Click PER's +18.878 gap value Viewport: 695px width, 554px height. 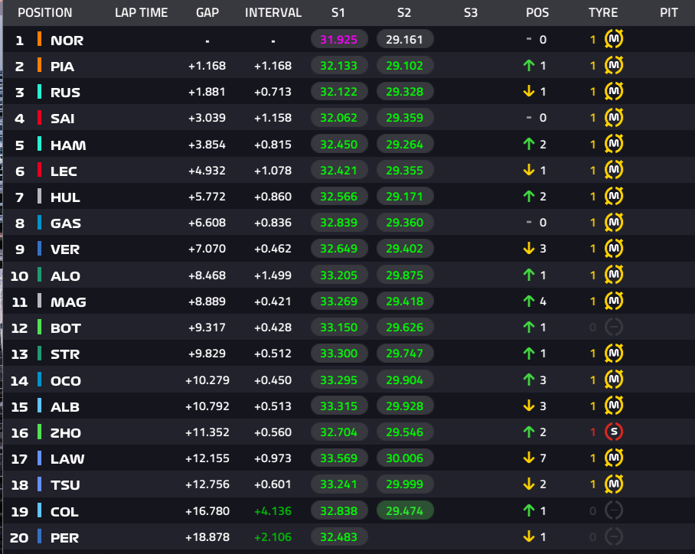click(207, 537)
